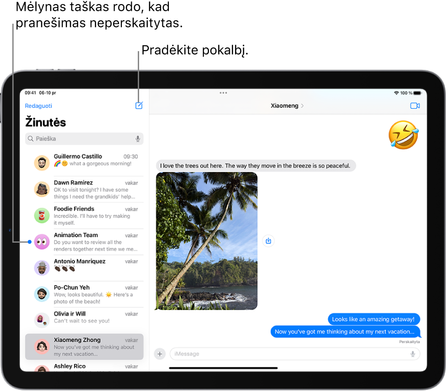Tap the Animation Team eyes avatar
The width and height of the screenshot is (448, 391).
coord(42,242)
